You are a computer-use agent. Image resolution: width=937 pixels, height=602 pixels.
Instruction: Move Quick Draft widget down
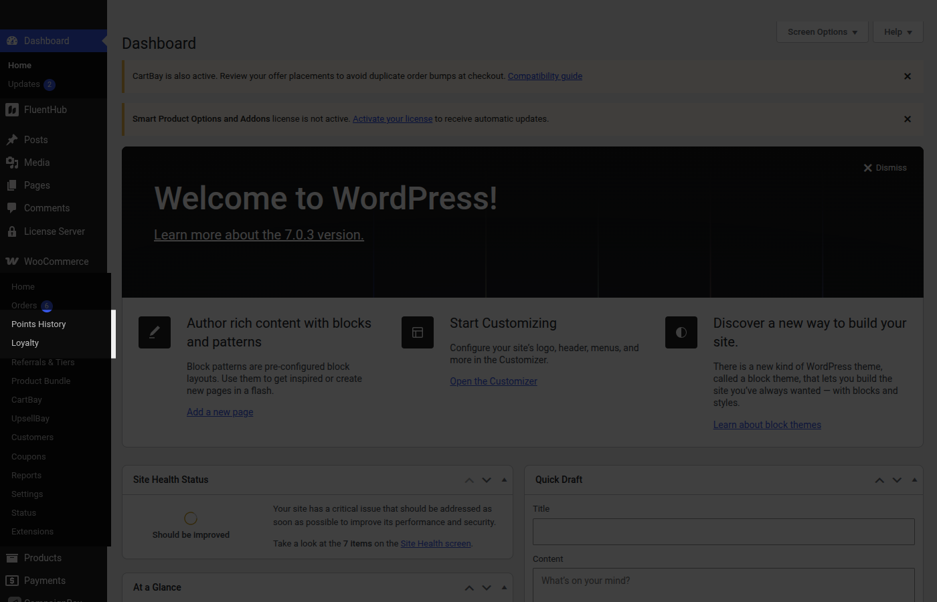point(897,480)
